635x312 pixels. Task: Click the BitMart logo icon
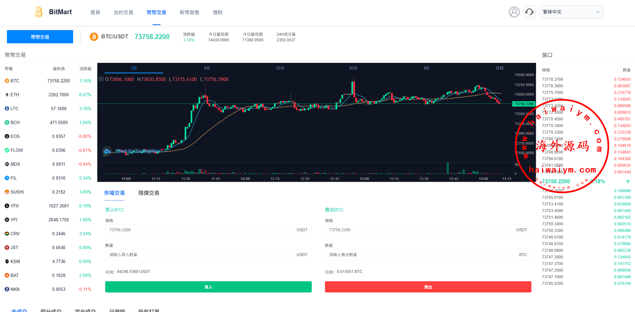[38, 12]
